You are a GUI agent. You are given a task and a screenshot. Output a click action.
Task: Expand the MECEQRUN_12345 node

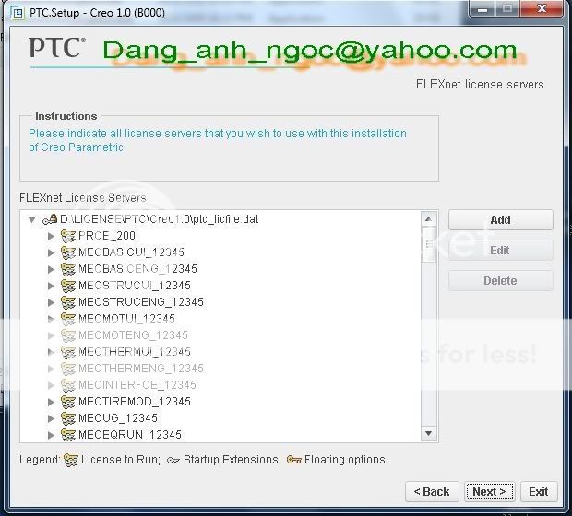(x=52, y=435)
